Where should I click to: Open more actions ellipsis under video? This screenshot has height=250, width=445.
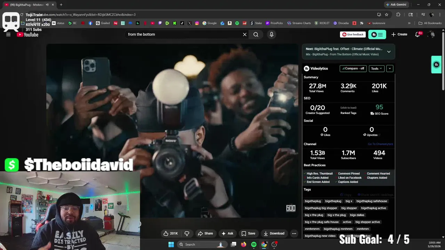294,233
